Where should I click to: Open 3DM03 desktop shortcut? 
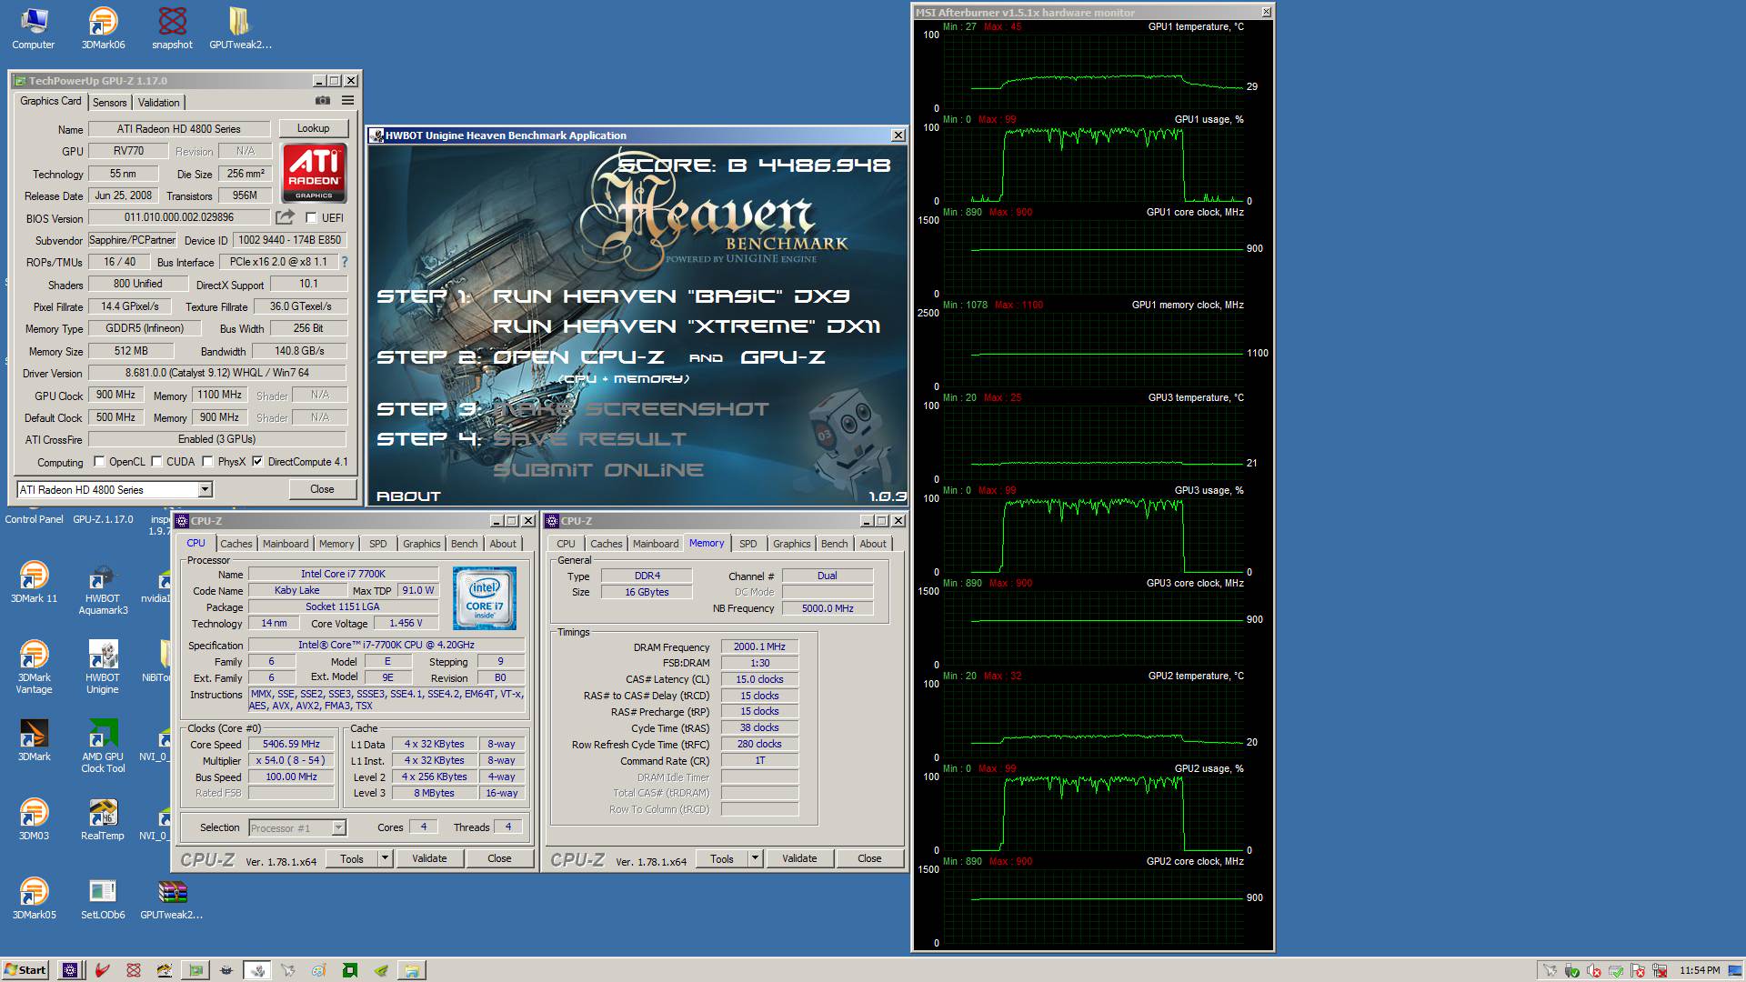(x=34, y=819)
